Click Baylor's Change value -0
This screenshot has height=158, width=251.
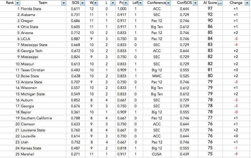[x=236, y=112]
